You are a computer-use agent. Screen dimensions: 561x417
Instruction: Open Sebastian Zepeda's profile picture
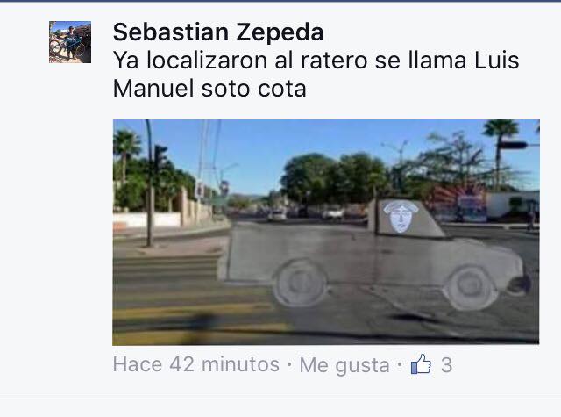70,42
